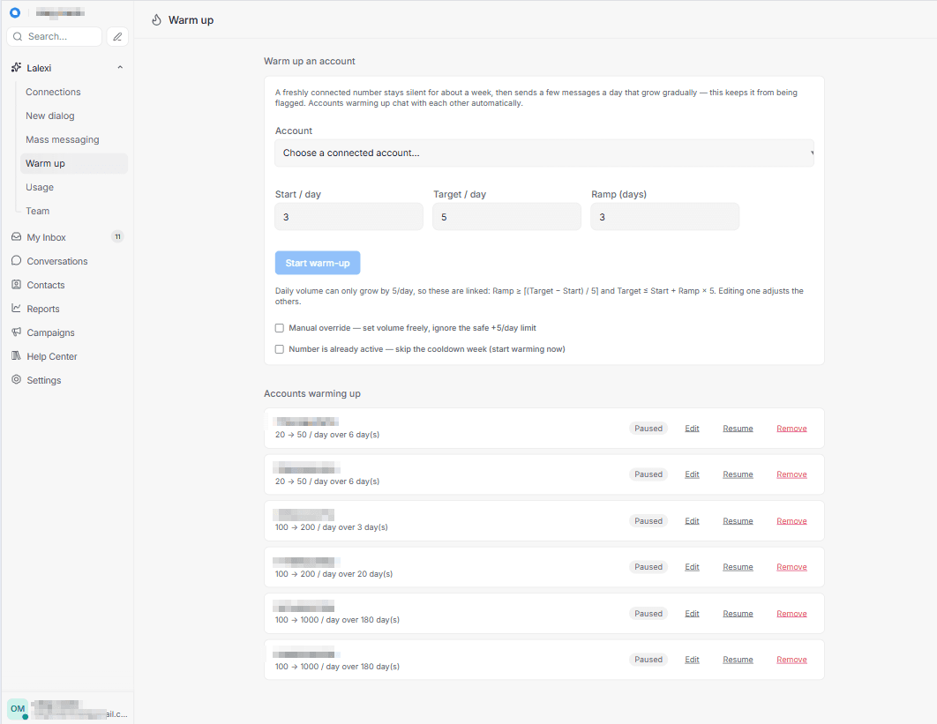Screen dimensions: 937x724
Task: Edit the first 100 → 1000 over 180 days account
Action: 692,614
